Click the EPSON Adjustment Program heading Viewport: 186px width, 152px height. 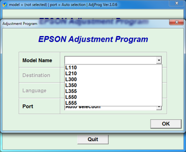[93, 39]
